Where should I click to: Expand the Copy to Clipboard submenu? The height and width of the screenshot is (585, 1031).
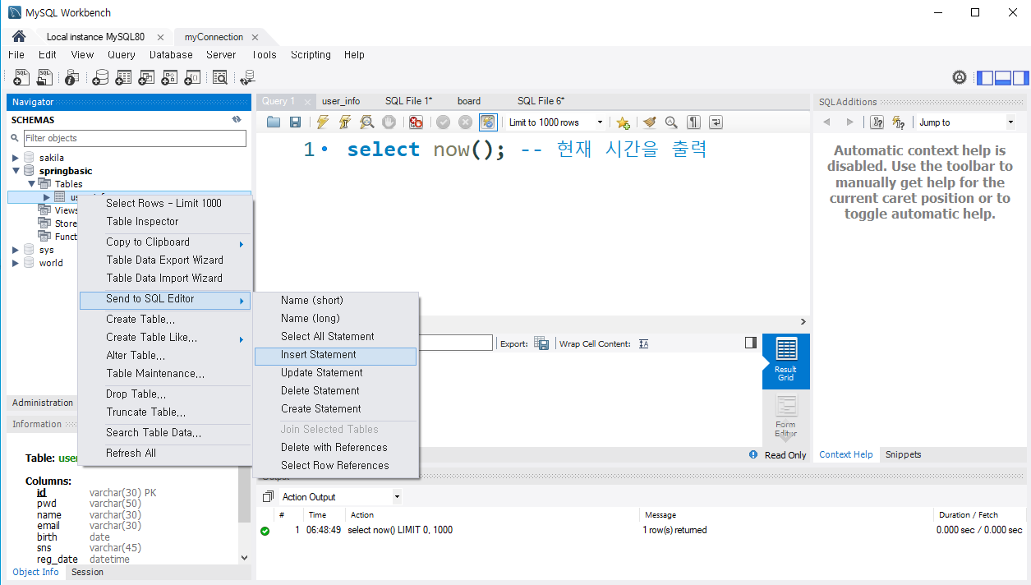[x=165, y=242]
